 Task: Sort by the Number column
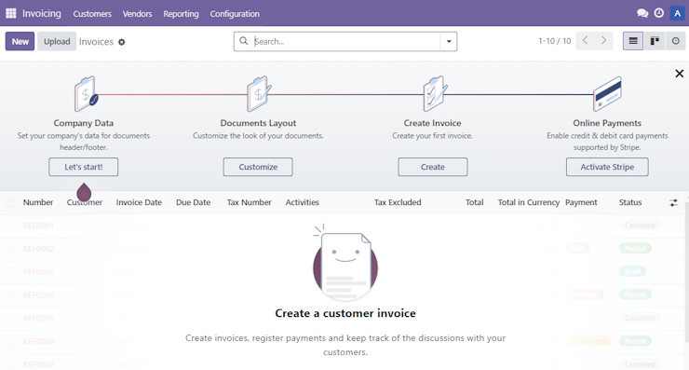[38, 202]
